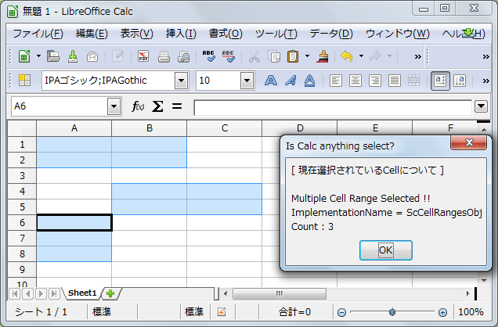Align cell contents left
498x327 pixels.
point(336,81)
